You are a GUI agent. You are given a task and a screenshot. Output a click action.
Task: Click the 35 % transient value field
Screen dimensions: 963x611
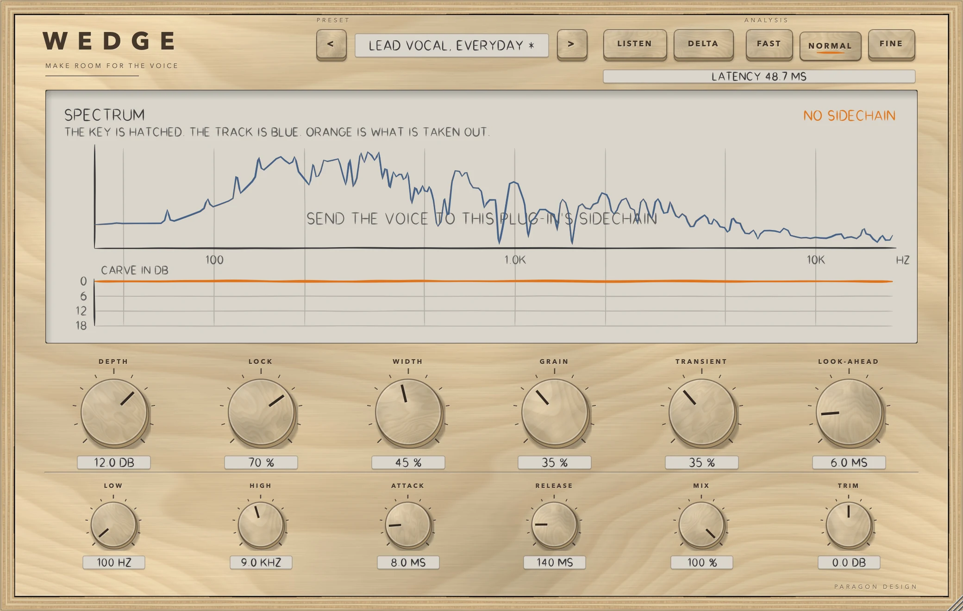[702, 462]
